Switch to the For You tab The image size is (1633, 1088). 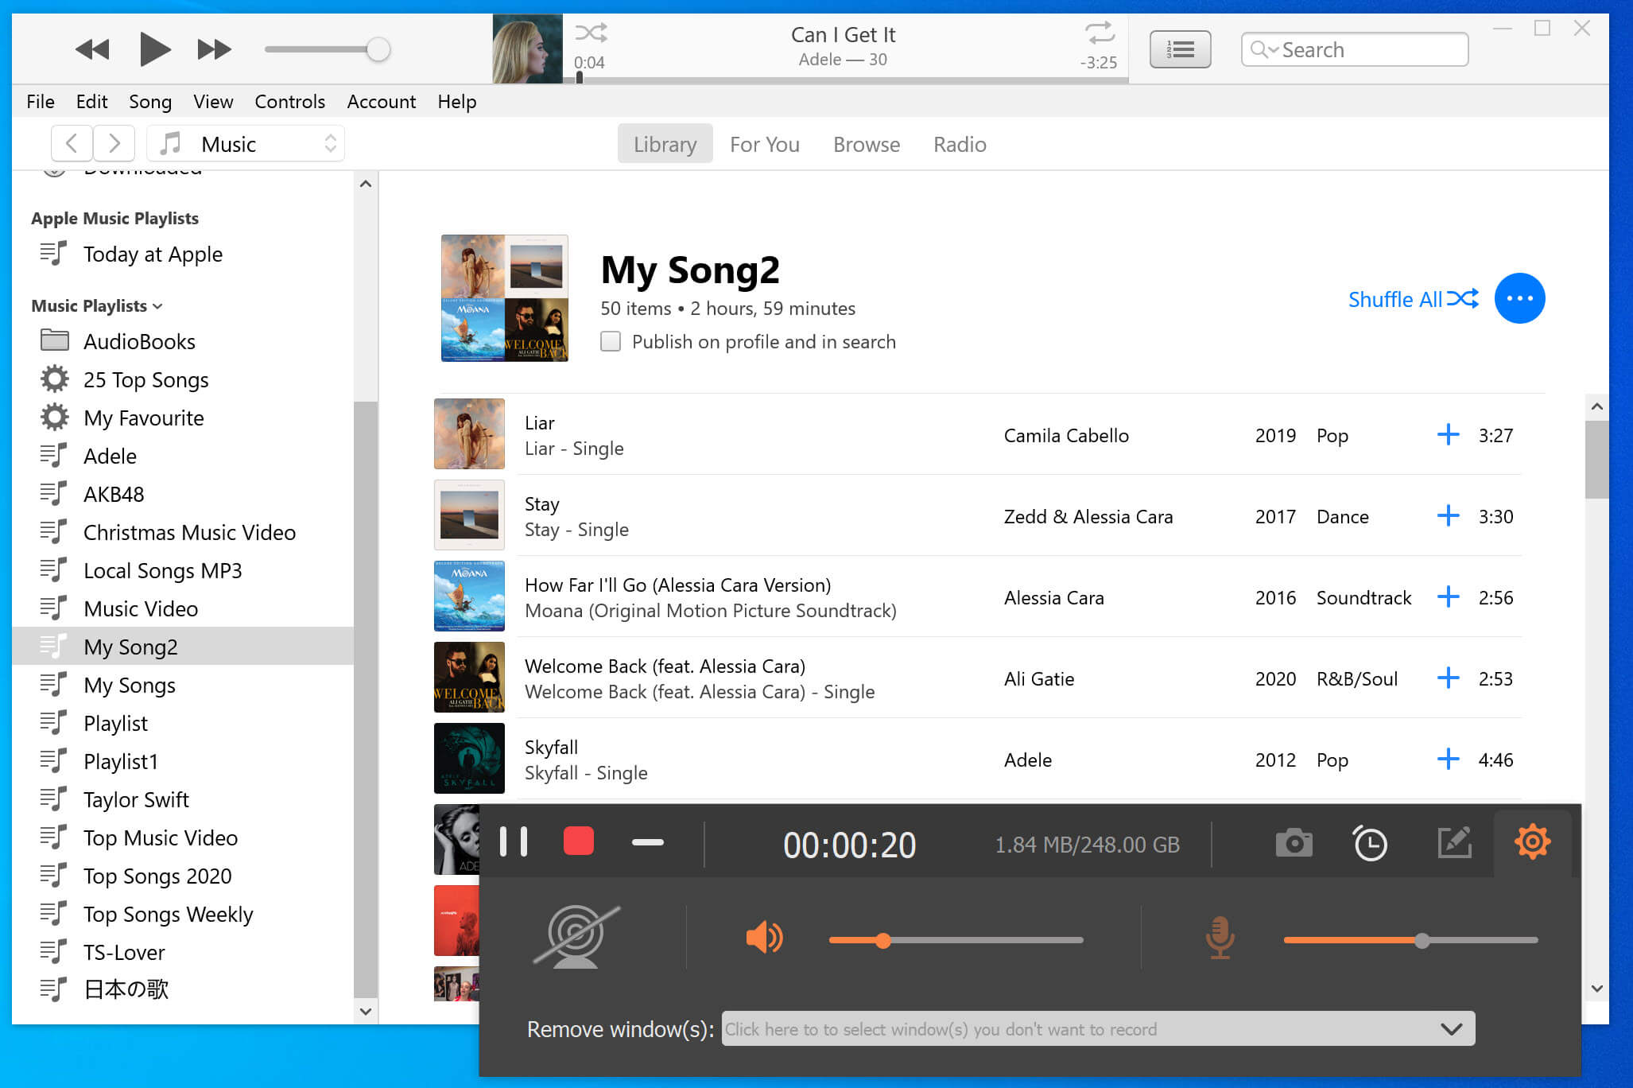coord(764,143)
